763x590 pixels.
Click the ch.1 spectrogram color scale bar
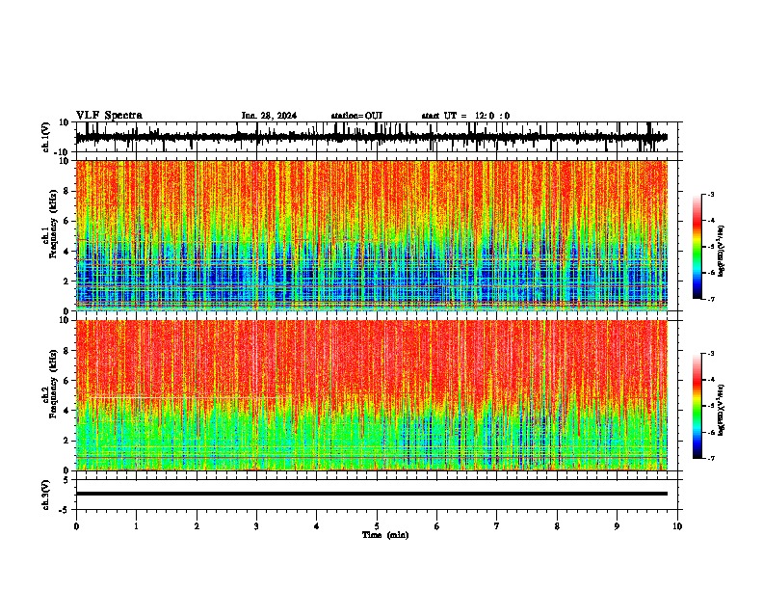[697, 247]
